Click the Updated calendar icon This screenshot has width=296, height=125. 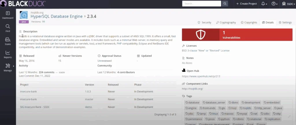click(138, 56)
